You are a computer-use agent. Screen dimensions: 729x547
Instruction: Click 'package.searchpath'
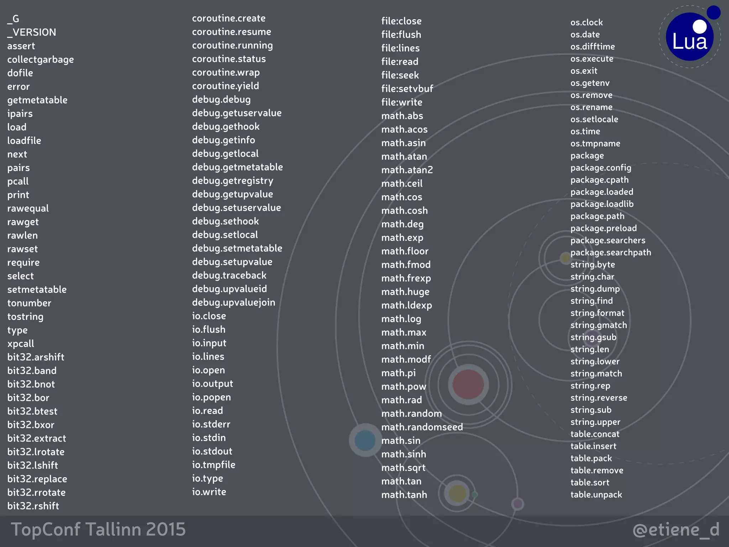coord(611,252)
